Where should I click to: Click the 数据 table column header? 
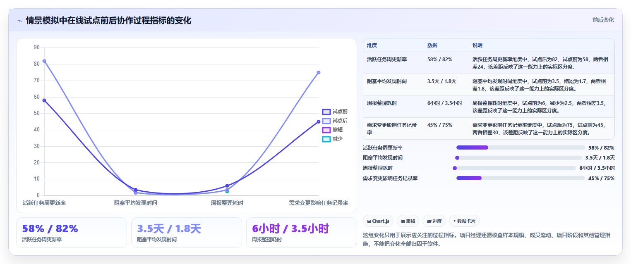pyautogui.click(x=432, y=45)
